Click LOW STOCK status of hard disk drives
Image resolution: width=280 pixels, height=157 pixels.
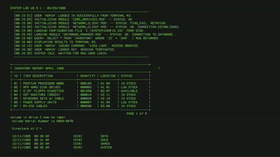tap(129, 87)
